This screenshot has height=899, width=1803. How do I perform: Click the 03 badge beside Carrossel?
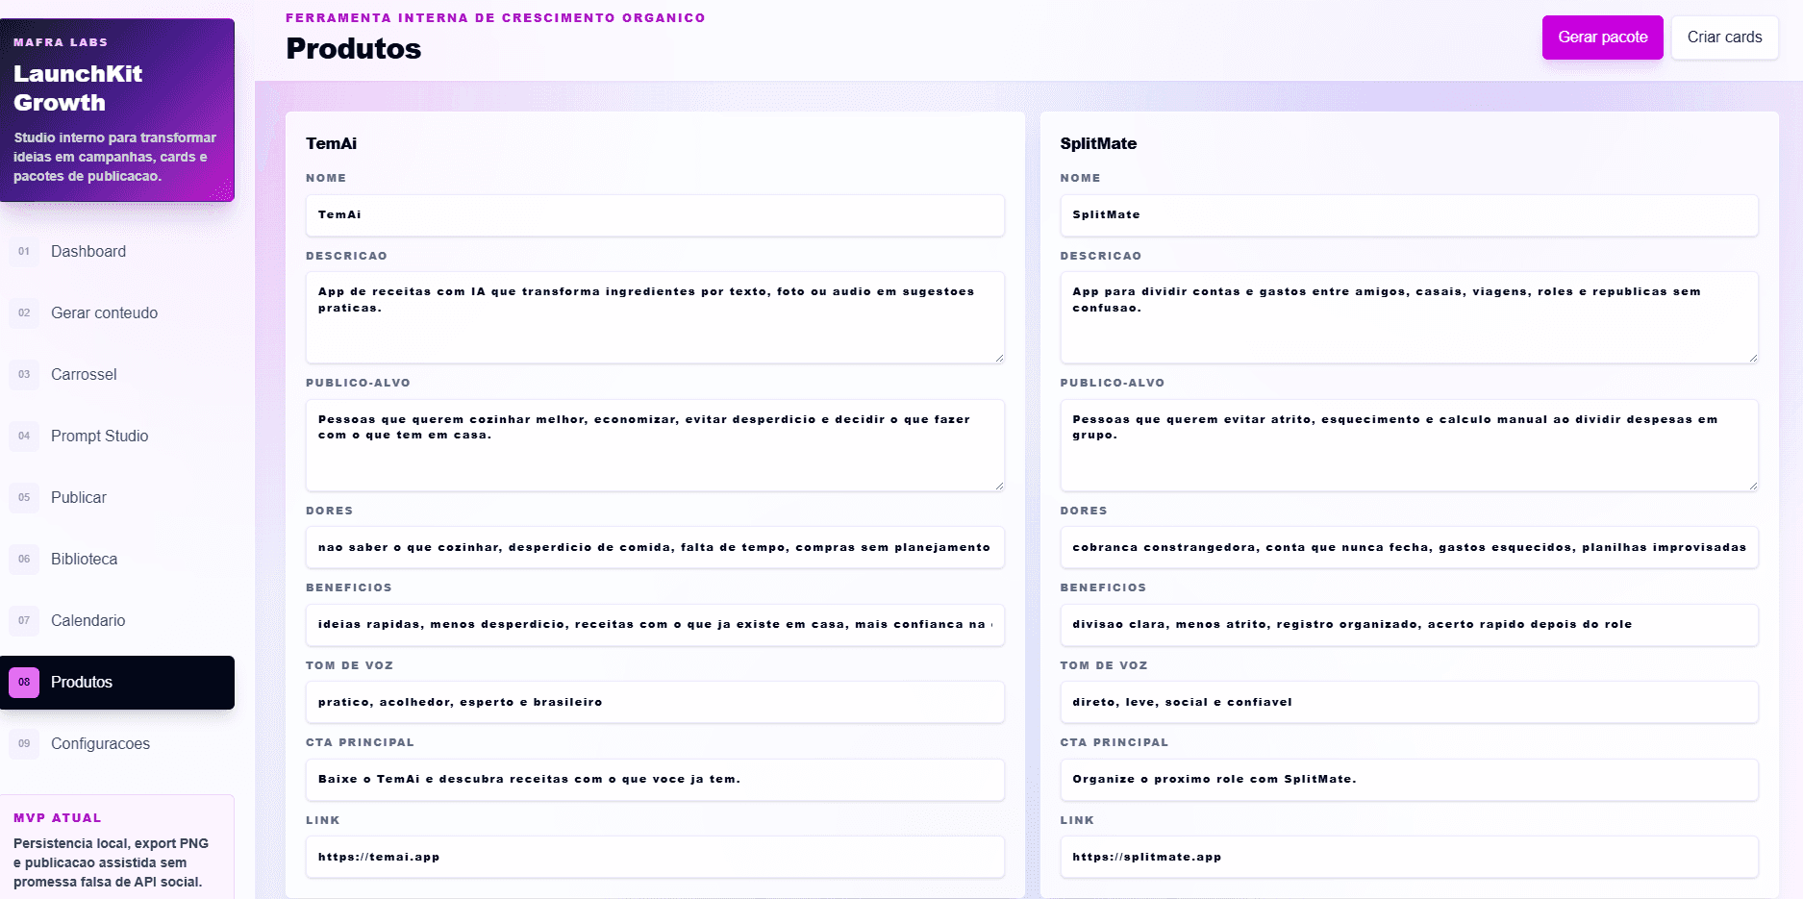pos(24,375)
